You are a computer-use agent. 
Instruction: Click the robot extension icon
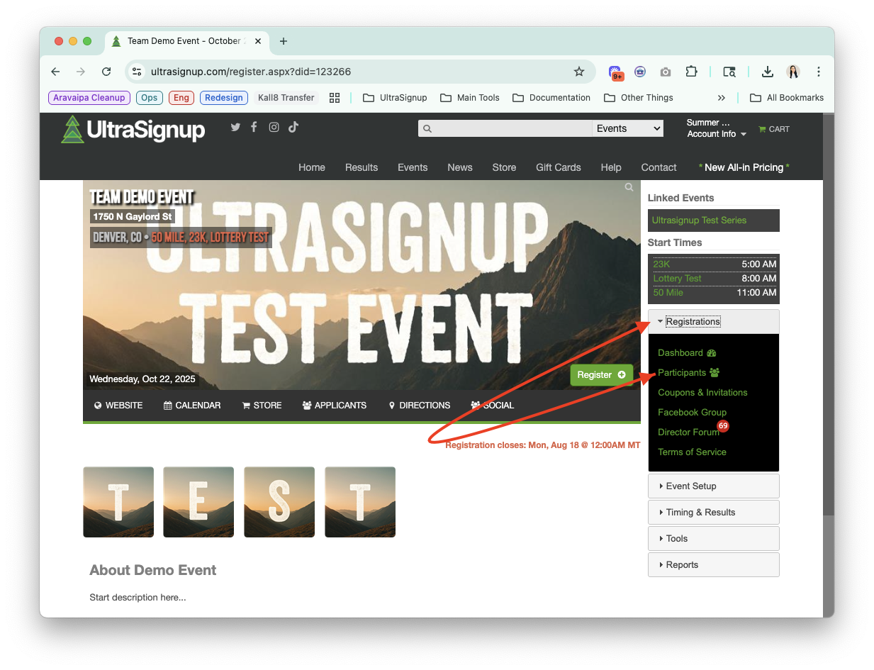640,72
